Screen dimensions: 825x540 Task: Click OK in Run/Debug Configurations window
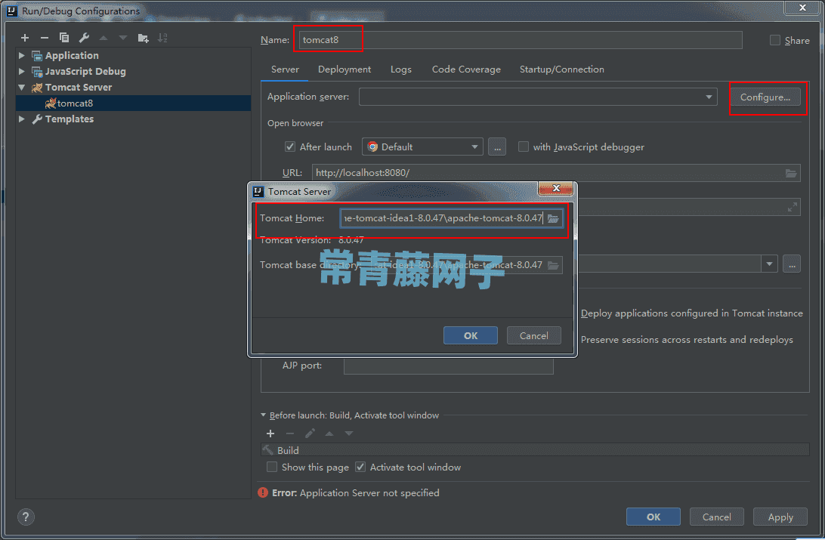point(653,517)
